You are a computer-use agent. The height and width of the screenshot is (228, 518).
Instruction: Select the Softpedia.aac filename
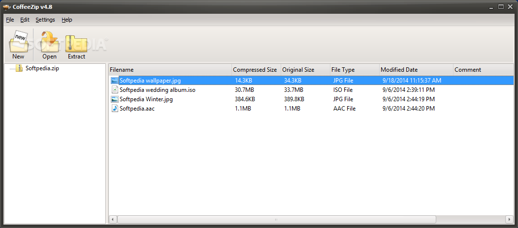click(137, 109)
